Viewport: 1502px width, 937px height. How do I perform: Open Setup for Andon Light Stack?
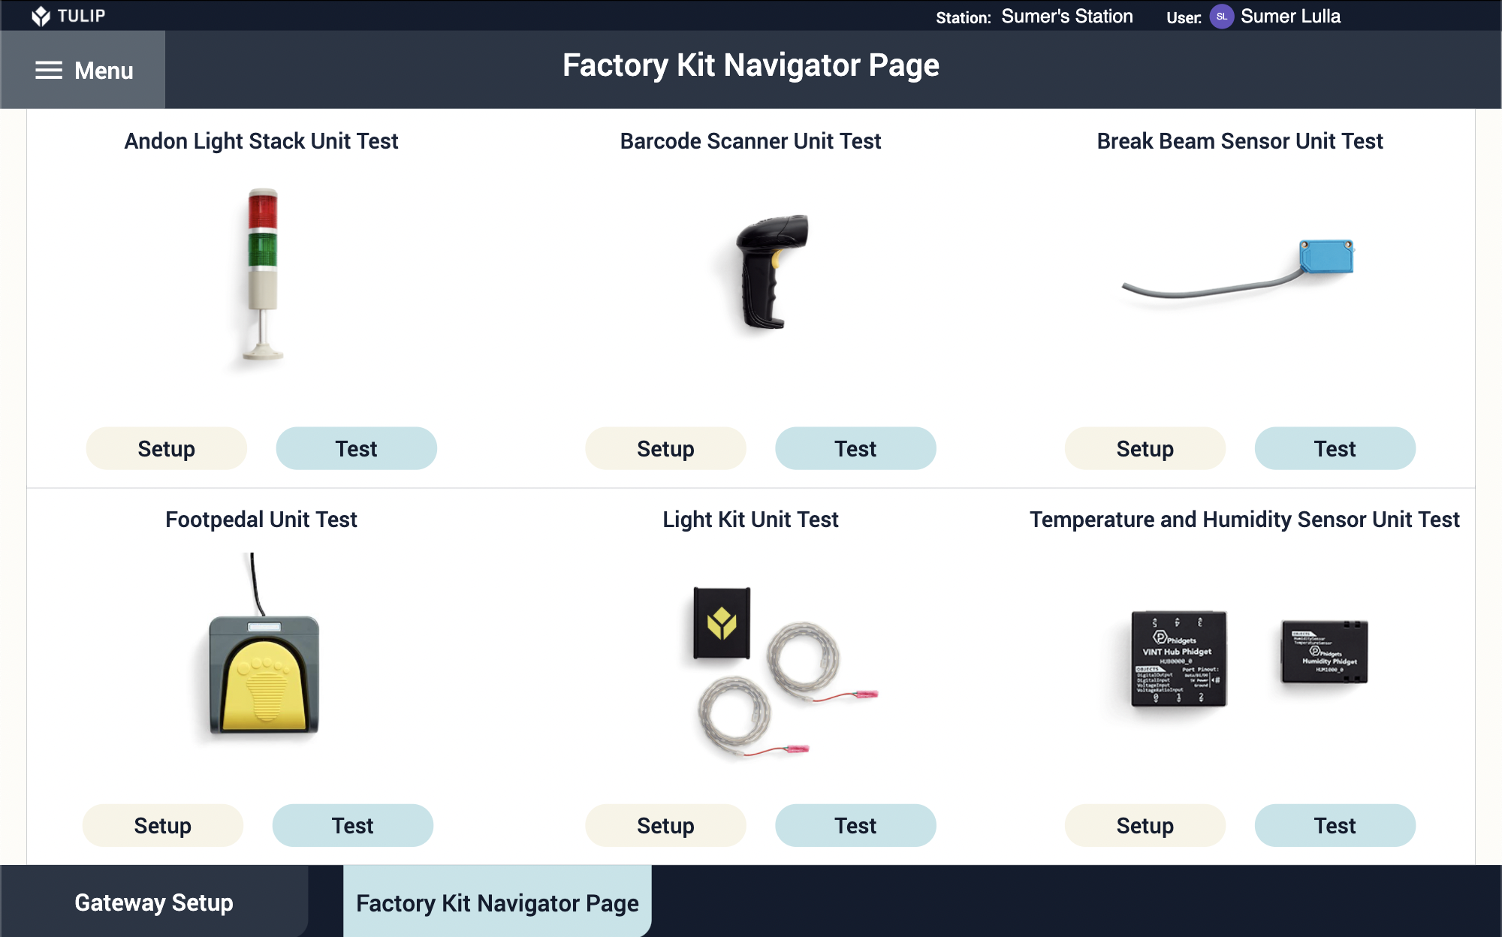(167, 448)
